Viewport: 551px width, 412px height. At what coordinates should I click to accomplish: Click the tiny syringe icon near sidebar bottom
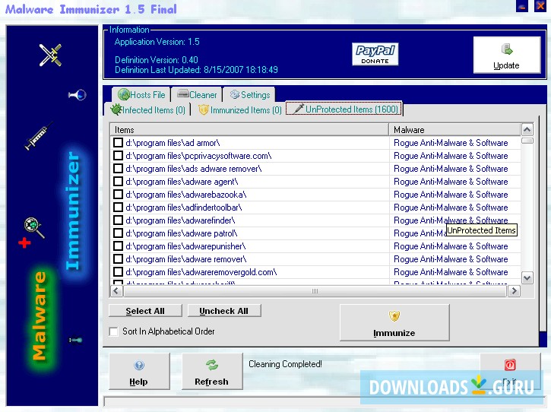point(75,340)
